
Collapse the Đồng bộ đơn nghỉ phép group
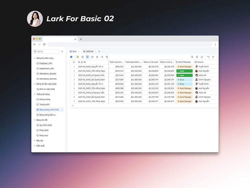[x=35, y=84]
